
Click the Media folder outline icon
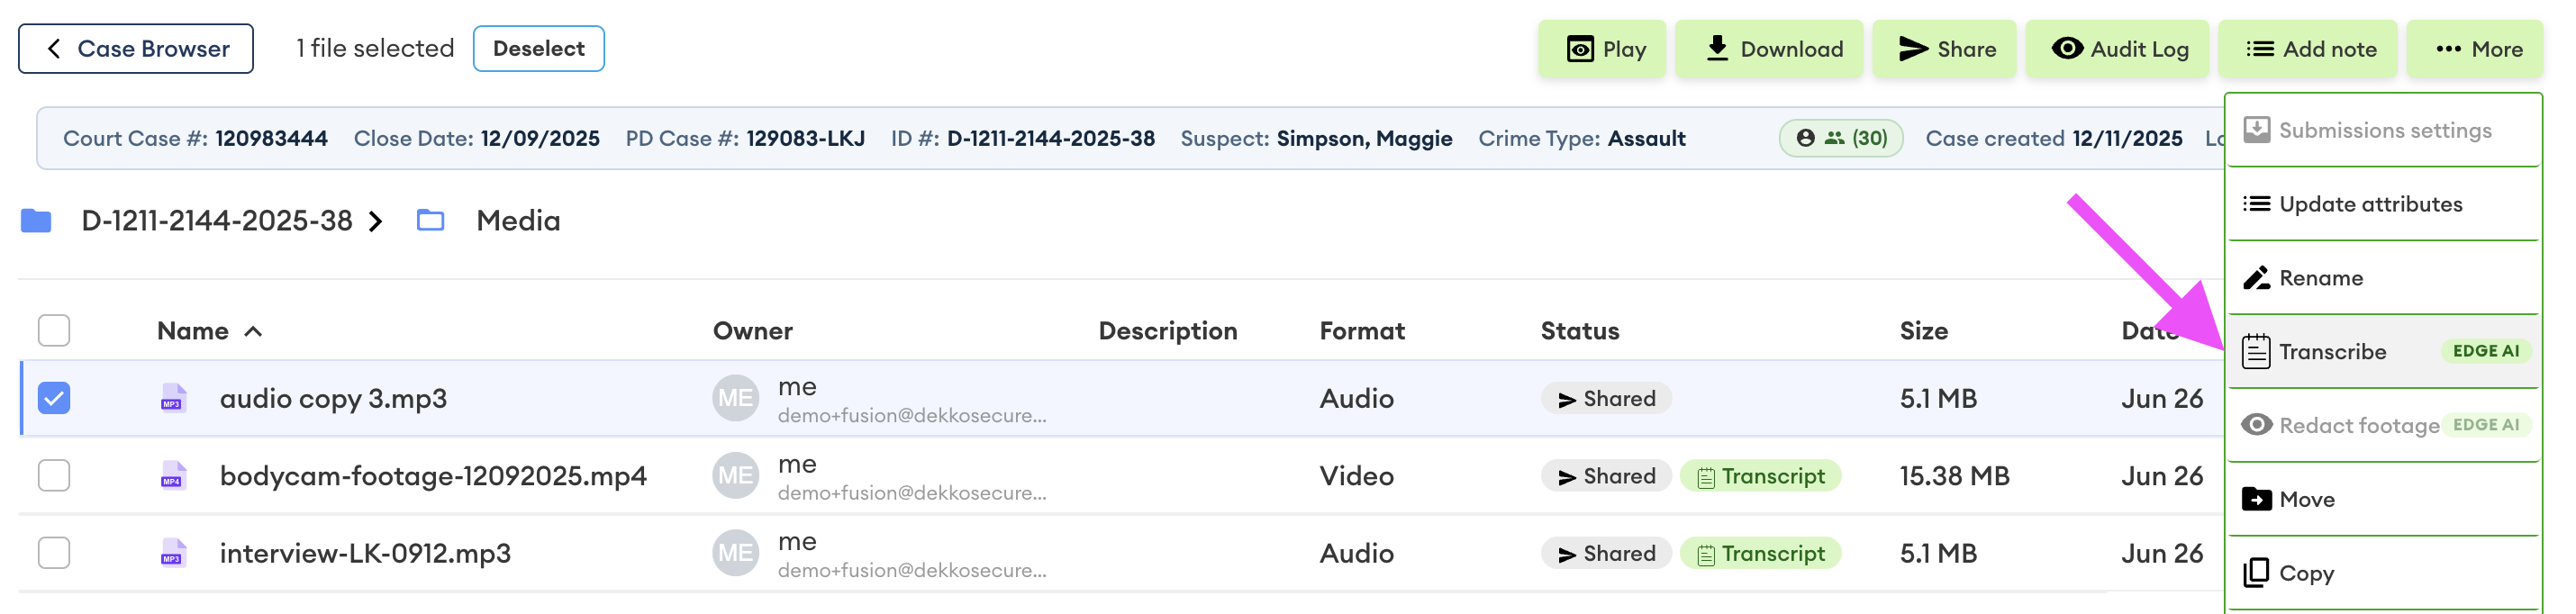(x=431, y=220)
